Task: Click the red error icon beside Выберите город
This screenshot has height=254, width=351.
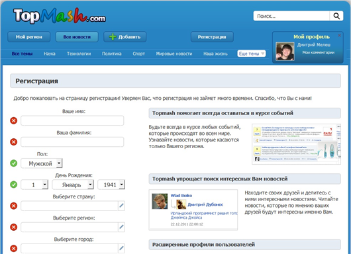Action: 14,249
